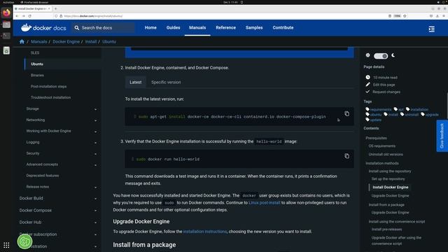Open the Reference nav item
The width and height of the screenshot is (448, 252).
[225, 28]
